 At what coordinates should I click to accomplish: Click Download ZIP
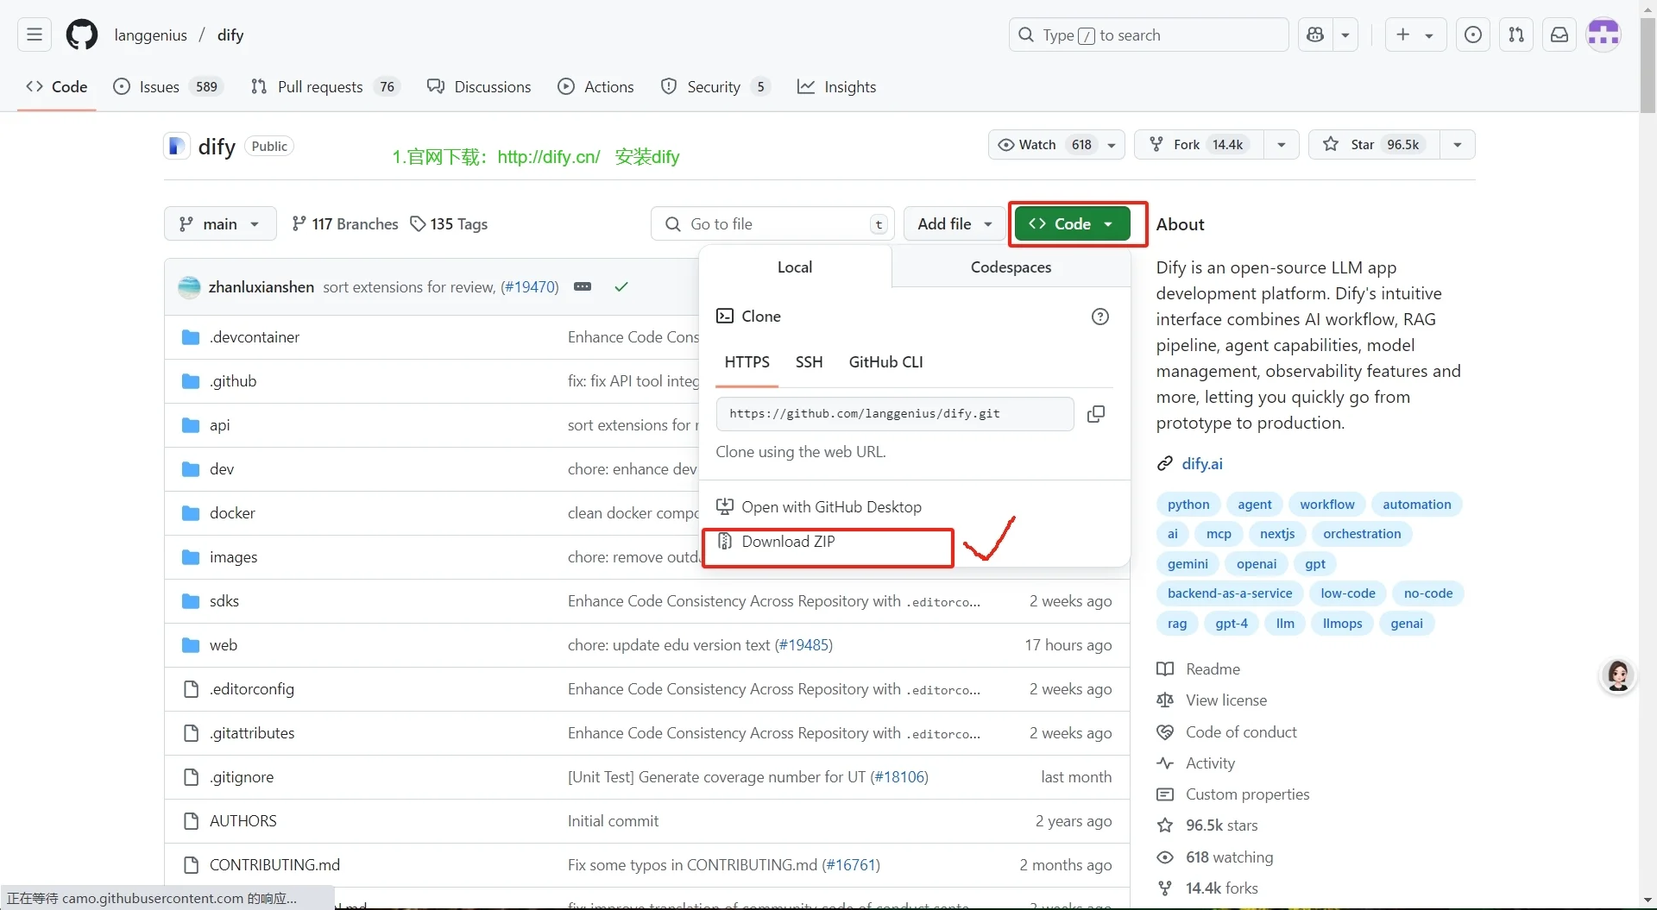point(776,541)
